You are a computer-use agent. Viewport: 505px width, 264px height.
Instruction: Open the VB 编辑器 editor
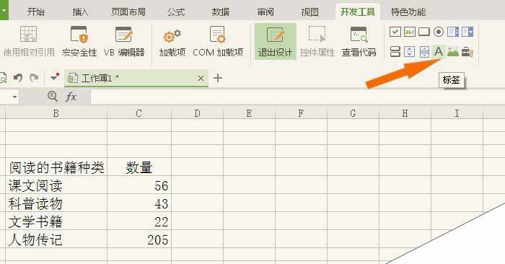pos(124,42)
